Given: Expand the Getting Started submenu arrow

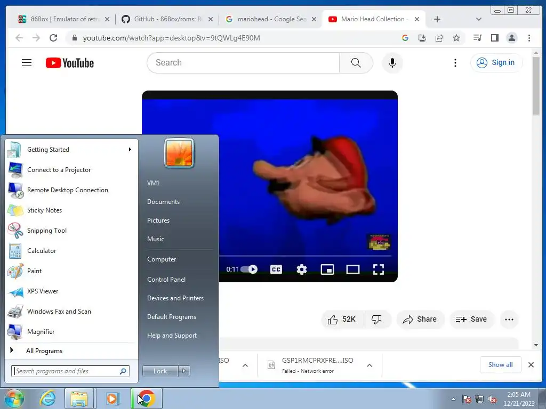Looking at the screenshot, I should tap(130, 150).
